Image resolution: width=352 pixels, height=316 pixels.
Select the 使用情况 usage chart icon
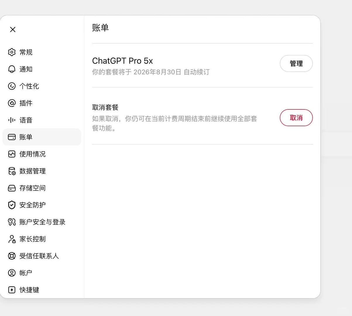pyautogui.click(x=12, y=154)
